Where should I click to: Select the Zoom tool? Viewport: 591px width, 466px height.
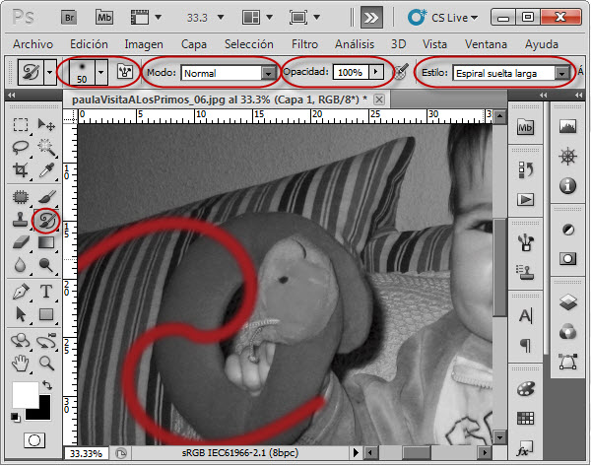click(x=46, y=364)
